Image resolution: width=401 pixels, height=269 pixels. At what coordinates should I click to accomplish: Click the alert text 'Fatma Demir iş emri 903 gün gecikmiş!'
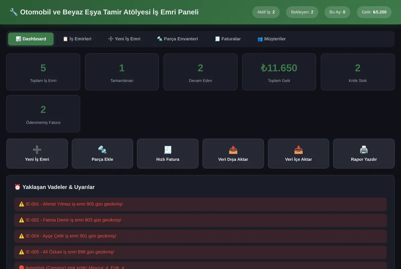[82, 220]
